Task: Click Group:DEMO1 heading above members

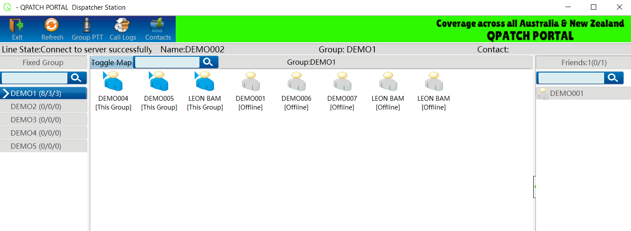Action: point(311,62)
